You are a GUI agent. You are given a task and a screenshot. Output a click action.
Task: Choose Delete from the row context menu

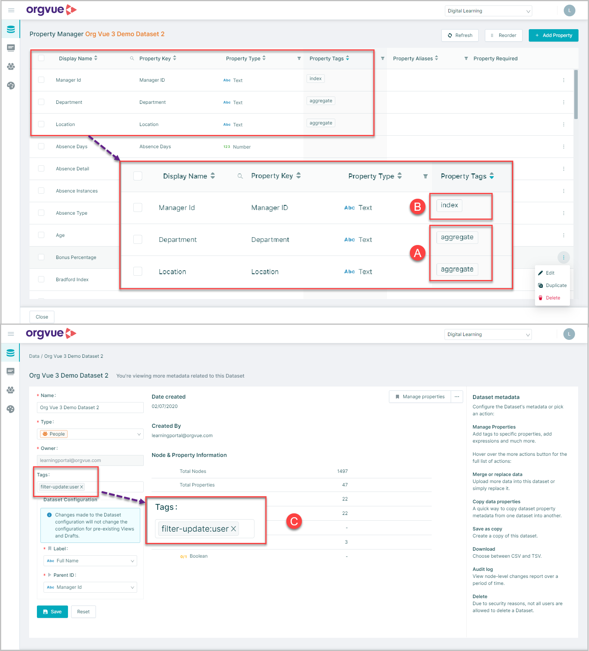(x=552, y=298)
